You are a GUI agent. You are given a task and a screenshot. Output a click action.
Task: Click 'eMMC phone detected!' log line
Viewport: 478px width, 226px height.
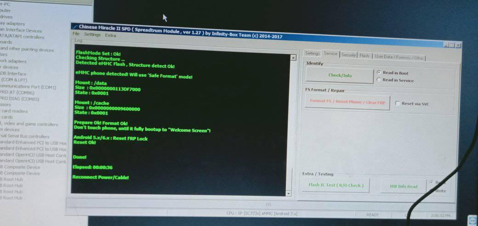pyautogui.click(x=134, y=75)
